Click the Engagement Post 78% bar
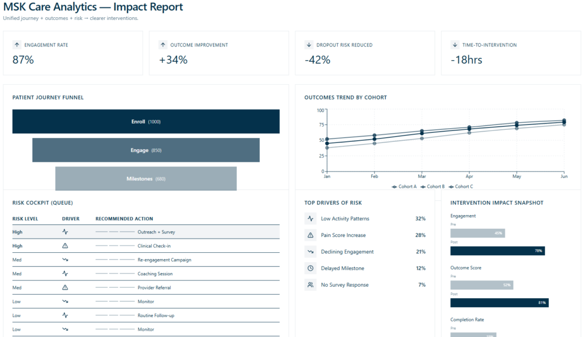586x337 pixels. coord(497,251)
